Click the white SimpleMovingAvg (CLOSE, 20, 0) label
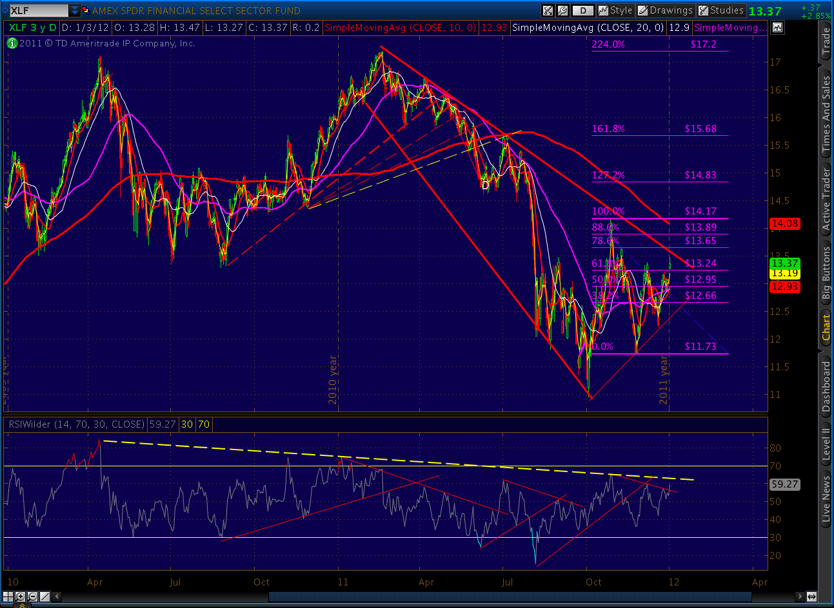Screen dimensions: 834x608 (588, 28)
